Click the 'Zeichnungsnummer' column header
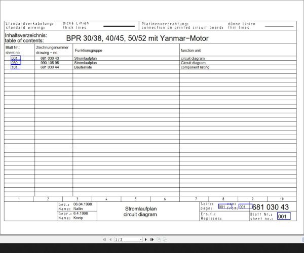The width and height of the screenshot is (304, 253). coord(52,48)
